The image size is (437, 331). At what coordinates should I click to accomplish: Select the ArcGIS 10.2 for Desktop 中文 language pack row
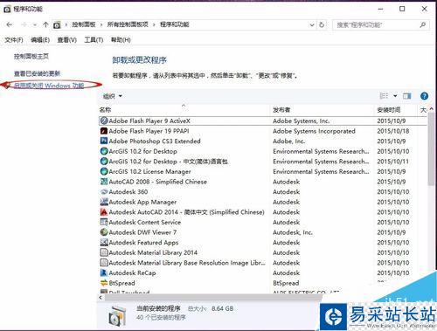263,162
